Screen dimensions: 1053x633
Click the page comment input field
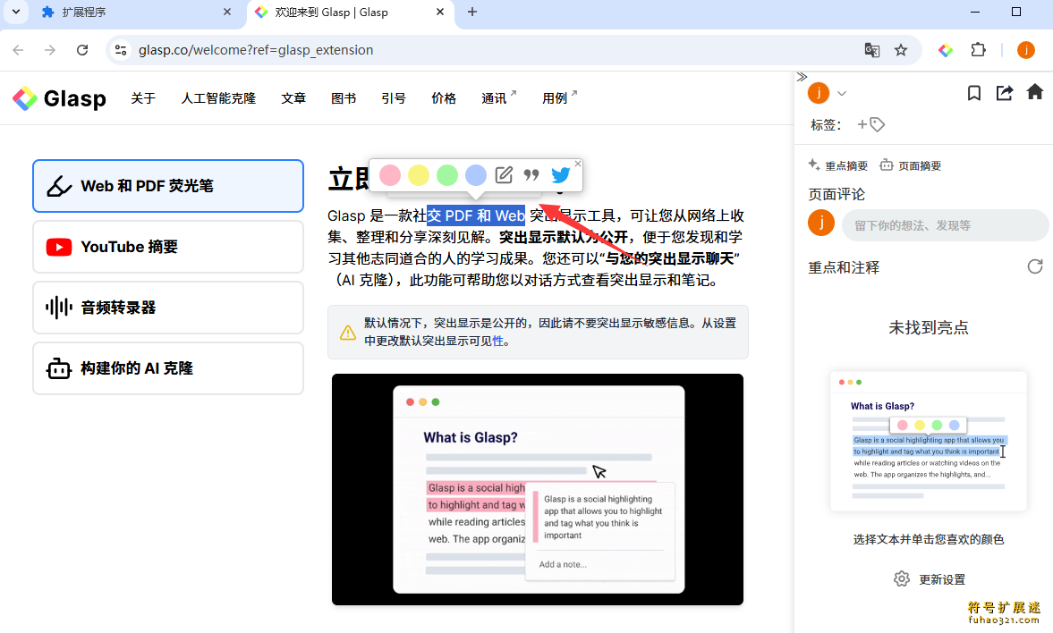click(x=945, y=225)
